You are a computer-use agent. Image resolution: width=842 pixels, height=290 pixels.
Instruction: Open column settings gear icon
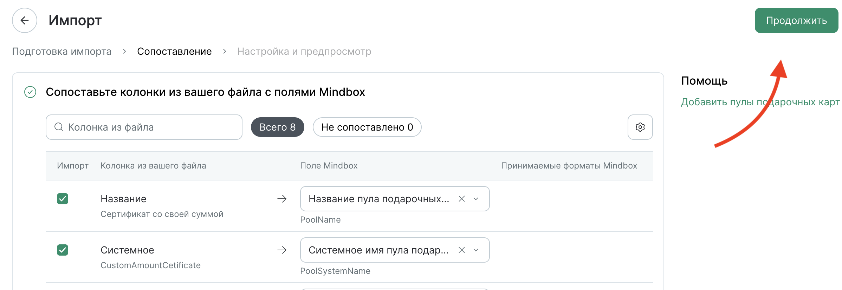(640, 127)
